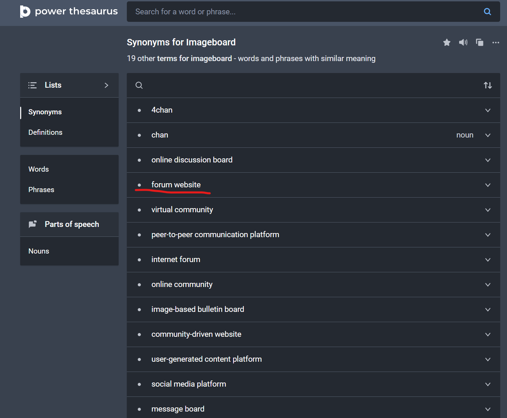Viewport: 507px width, 418px height.
Task: Switch to the Definitions tab
Action: (x=45, y=132)
